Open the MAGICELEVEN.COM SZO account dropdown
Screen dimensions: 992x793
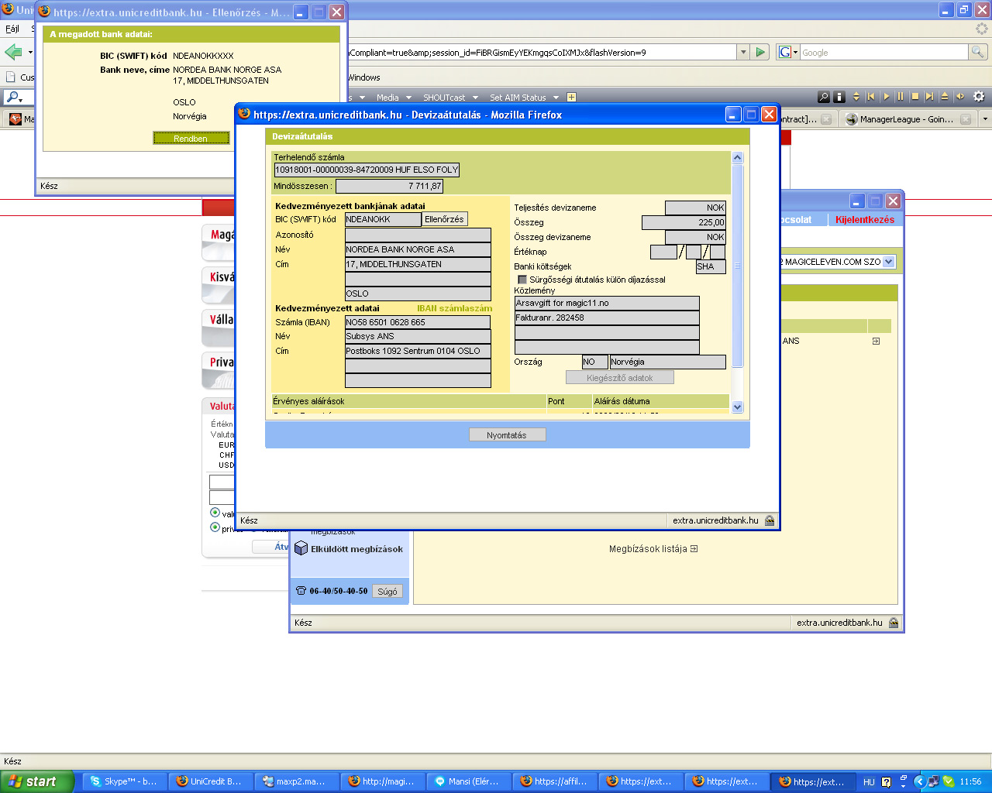(889, 262)
